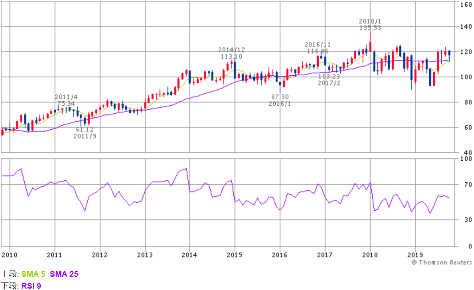Click the 2011/4 label 75.34
474x290 pixels.
tap(66, 104)
